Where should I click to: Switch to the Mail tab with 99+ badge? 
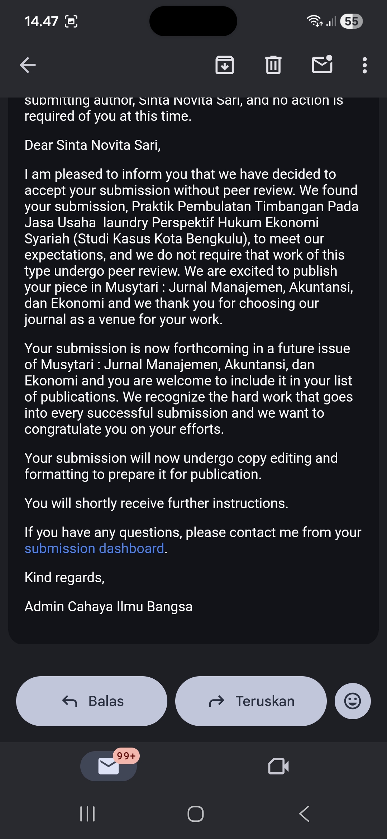pos(109,766)
